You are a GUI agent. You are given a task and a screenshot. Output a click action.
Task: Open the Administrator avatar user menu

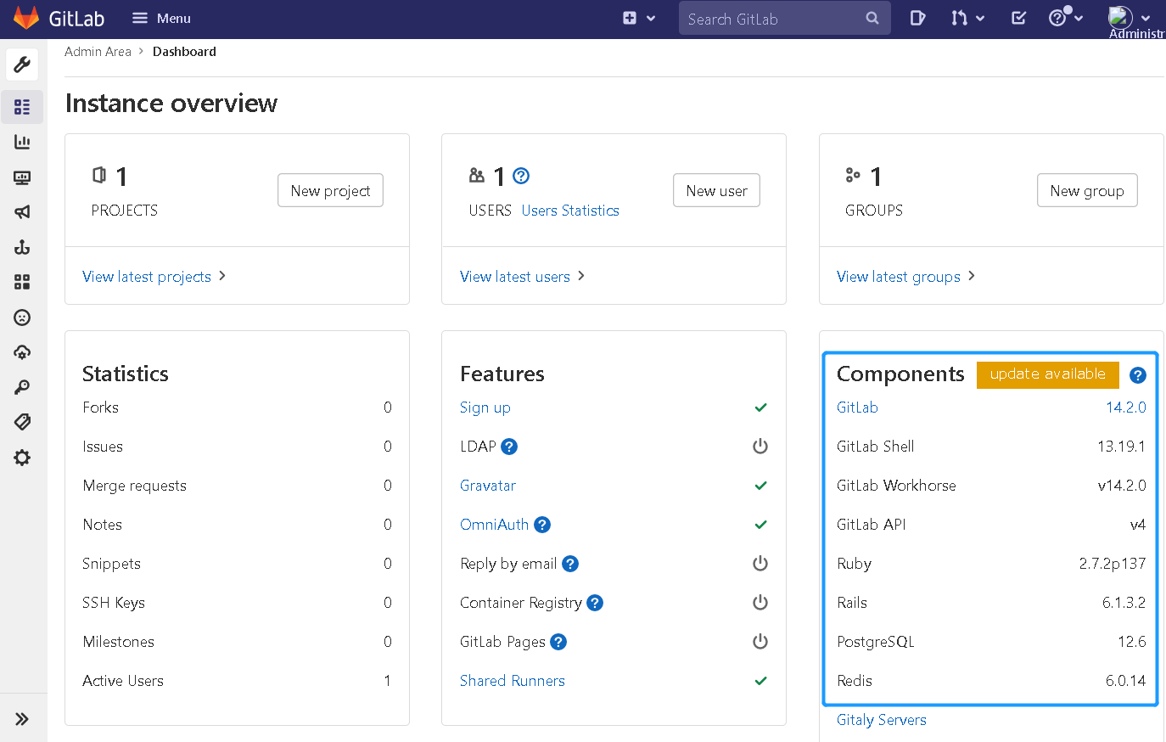(1130, 18)
